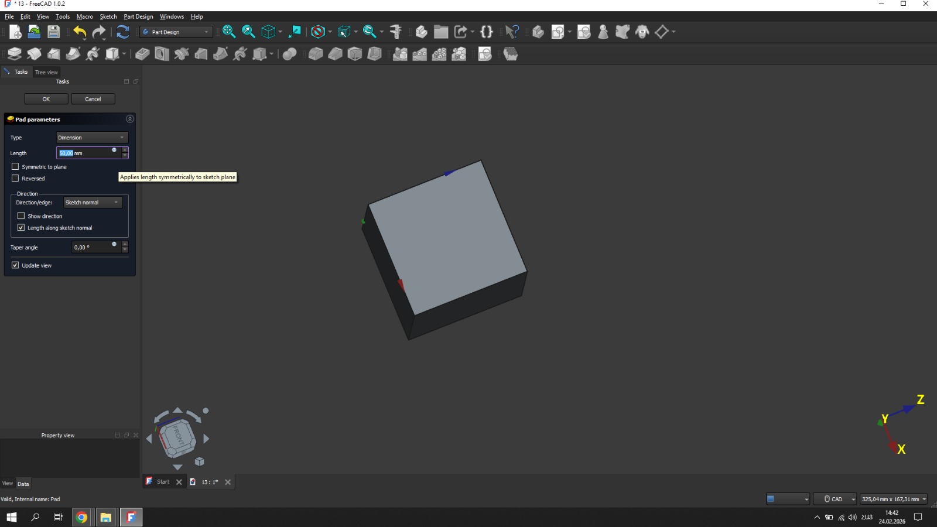937x527 pixels.
Task: Tick the Reversed checkbox
Action: [x=15, y=178]
